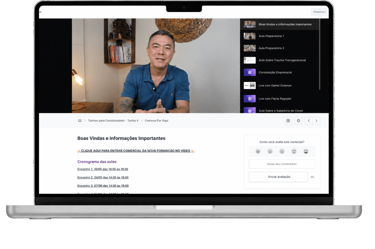
Task: Click the Cronograma das aulas heading
Action: point(97,162)
